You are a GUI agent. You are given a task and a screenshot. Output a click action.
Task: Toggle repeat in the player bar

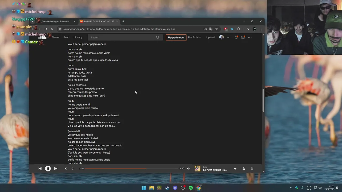[73, 169]
